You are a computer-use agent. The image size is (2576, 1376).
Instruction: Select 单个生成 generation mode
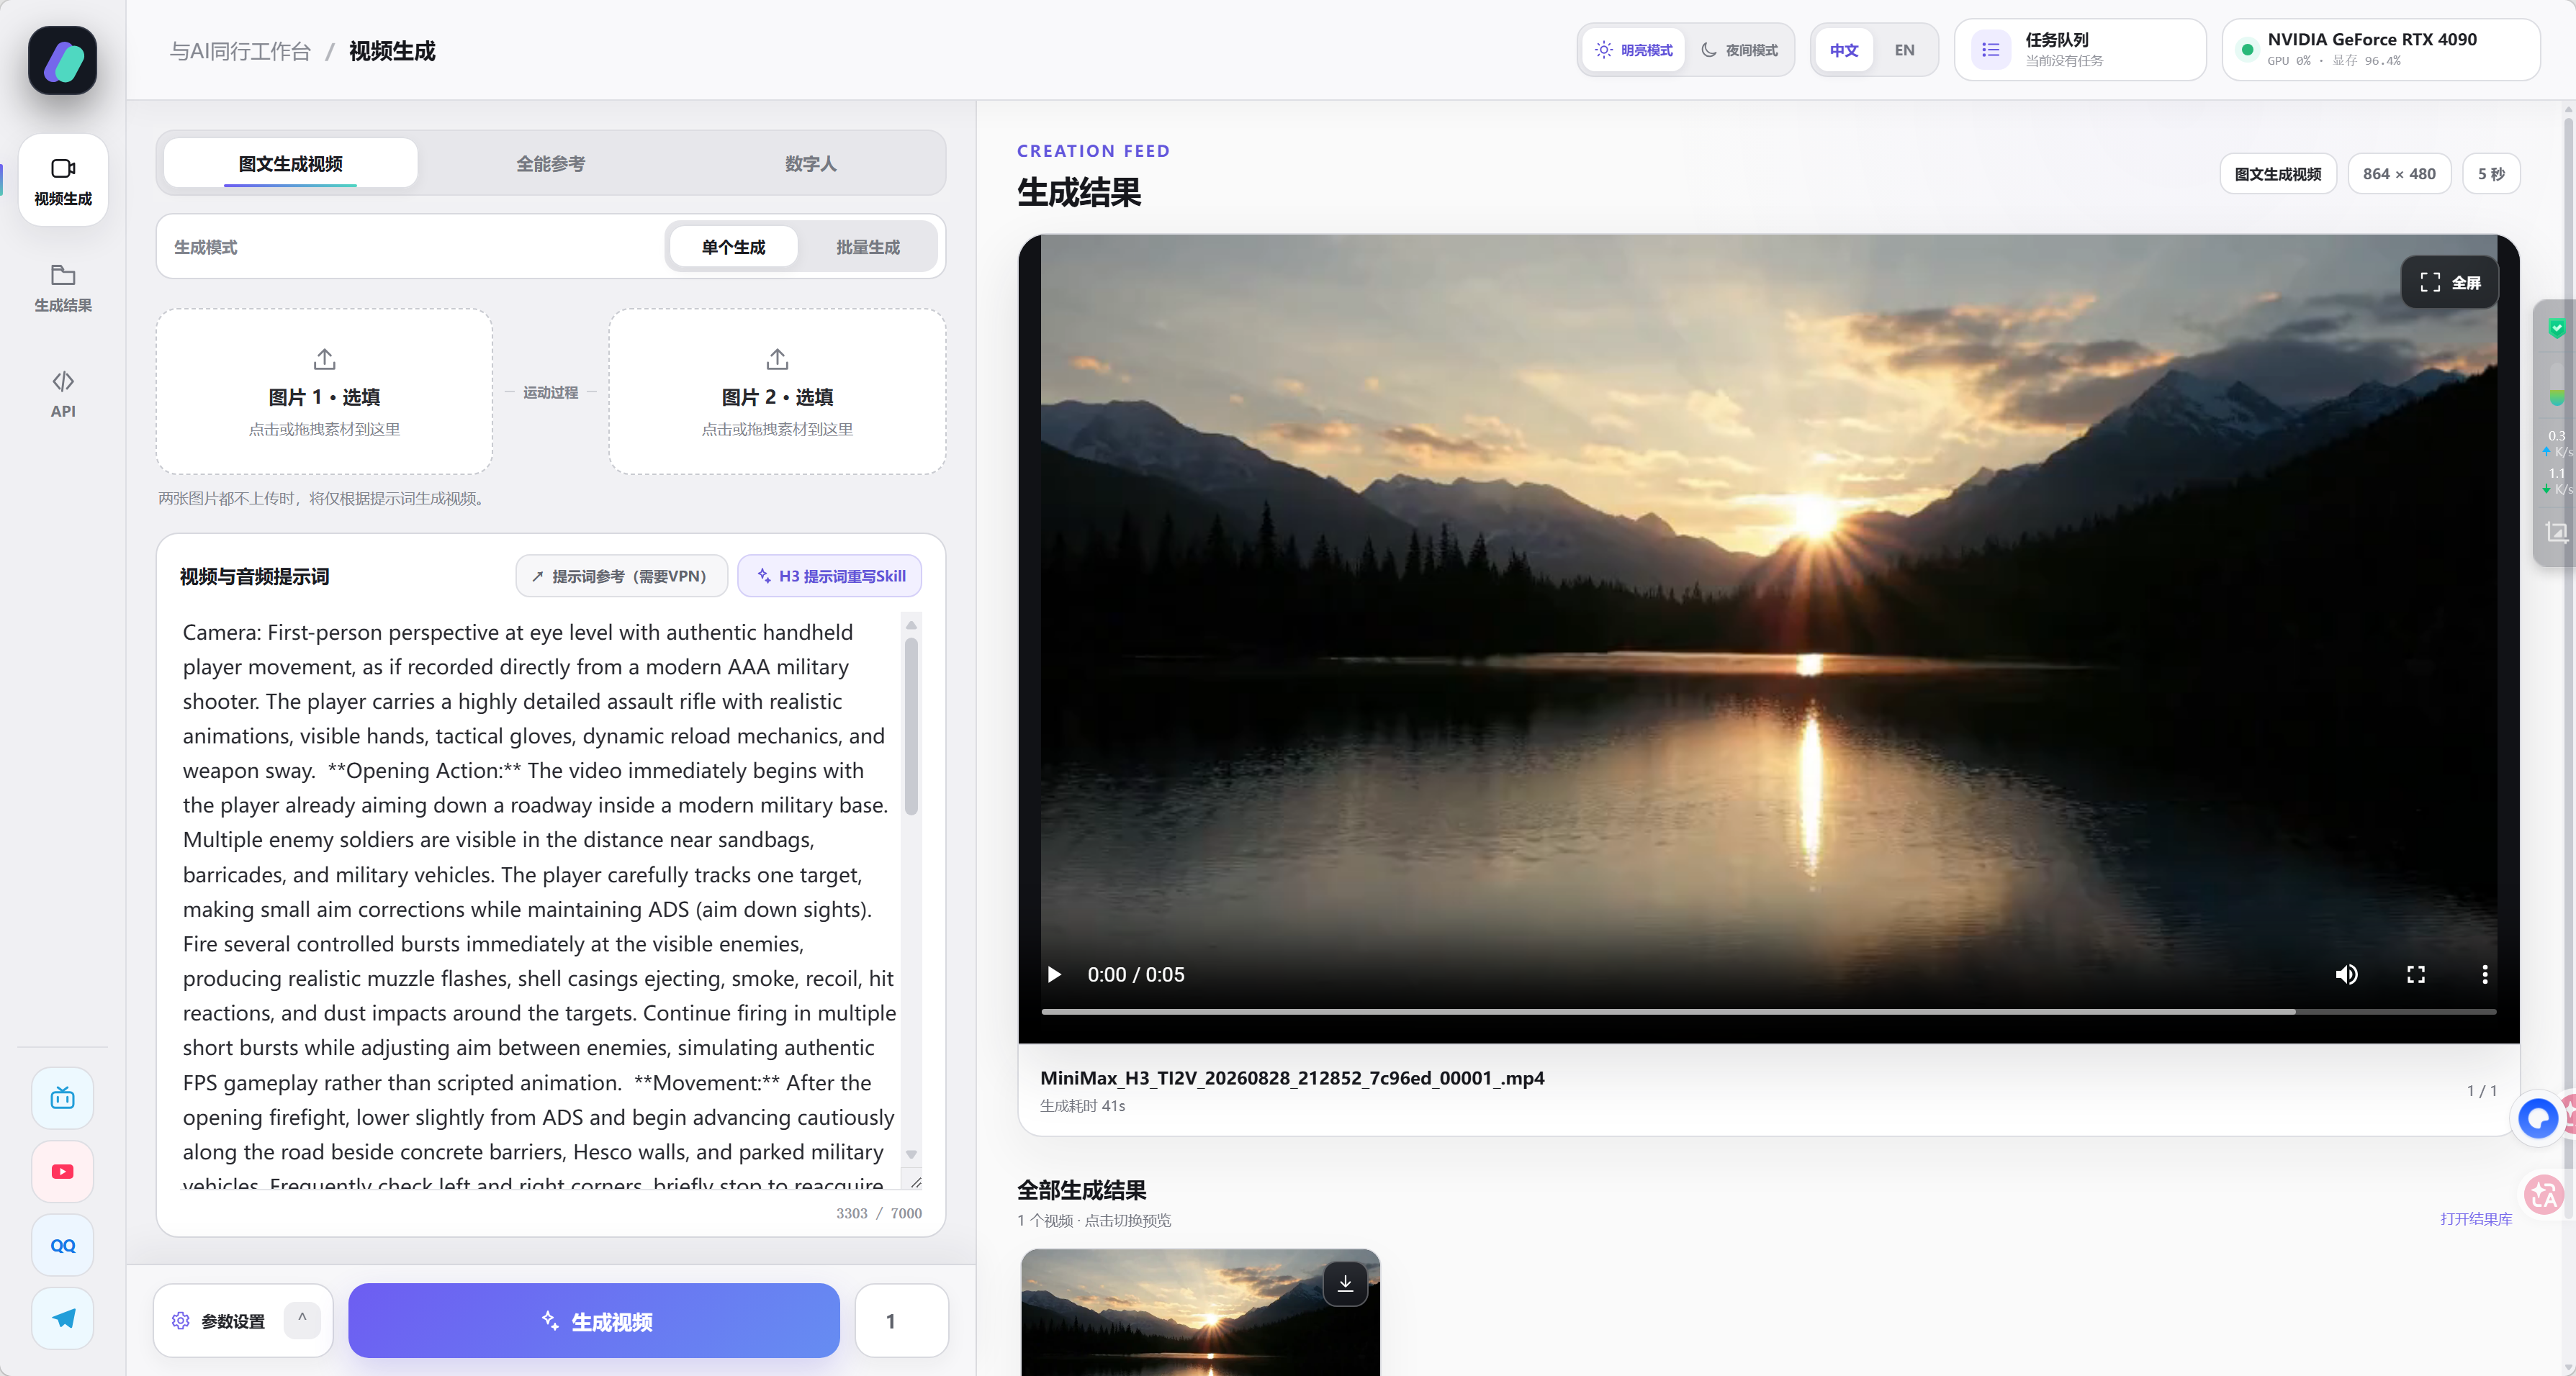(x=733, y=247)
